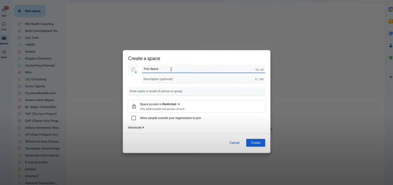Open Contacts side panel icon
Screen dimensions: 393x185
[x=390, y=45]
